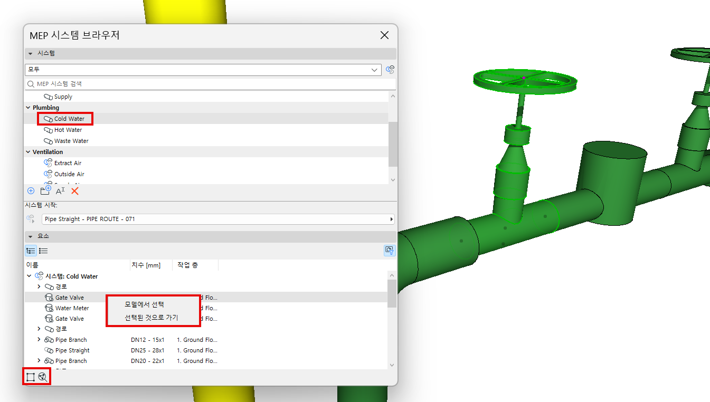This screenshot has width=710, height=402.
Task: Click the 시스템 시작: label
Action: coord(41,205)
